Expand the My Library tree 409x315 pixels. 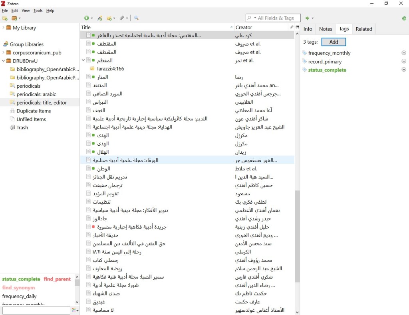pos(4,28)
